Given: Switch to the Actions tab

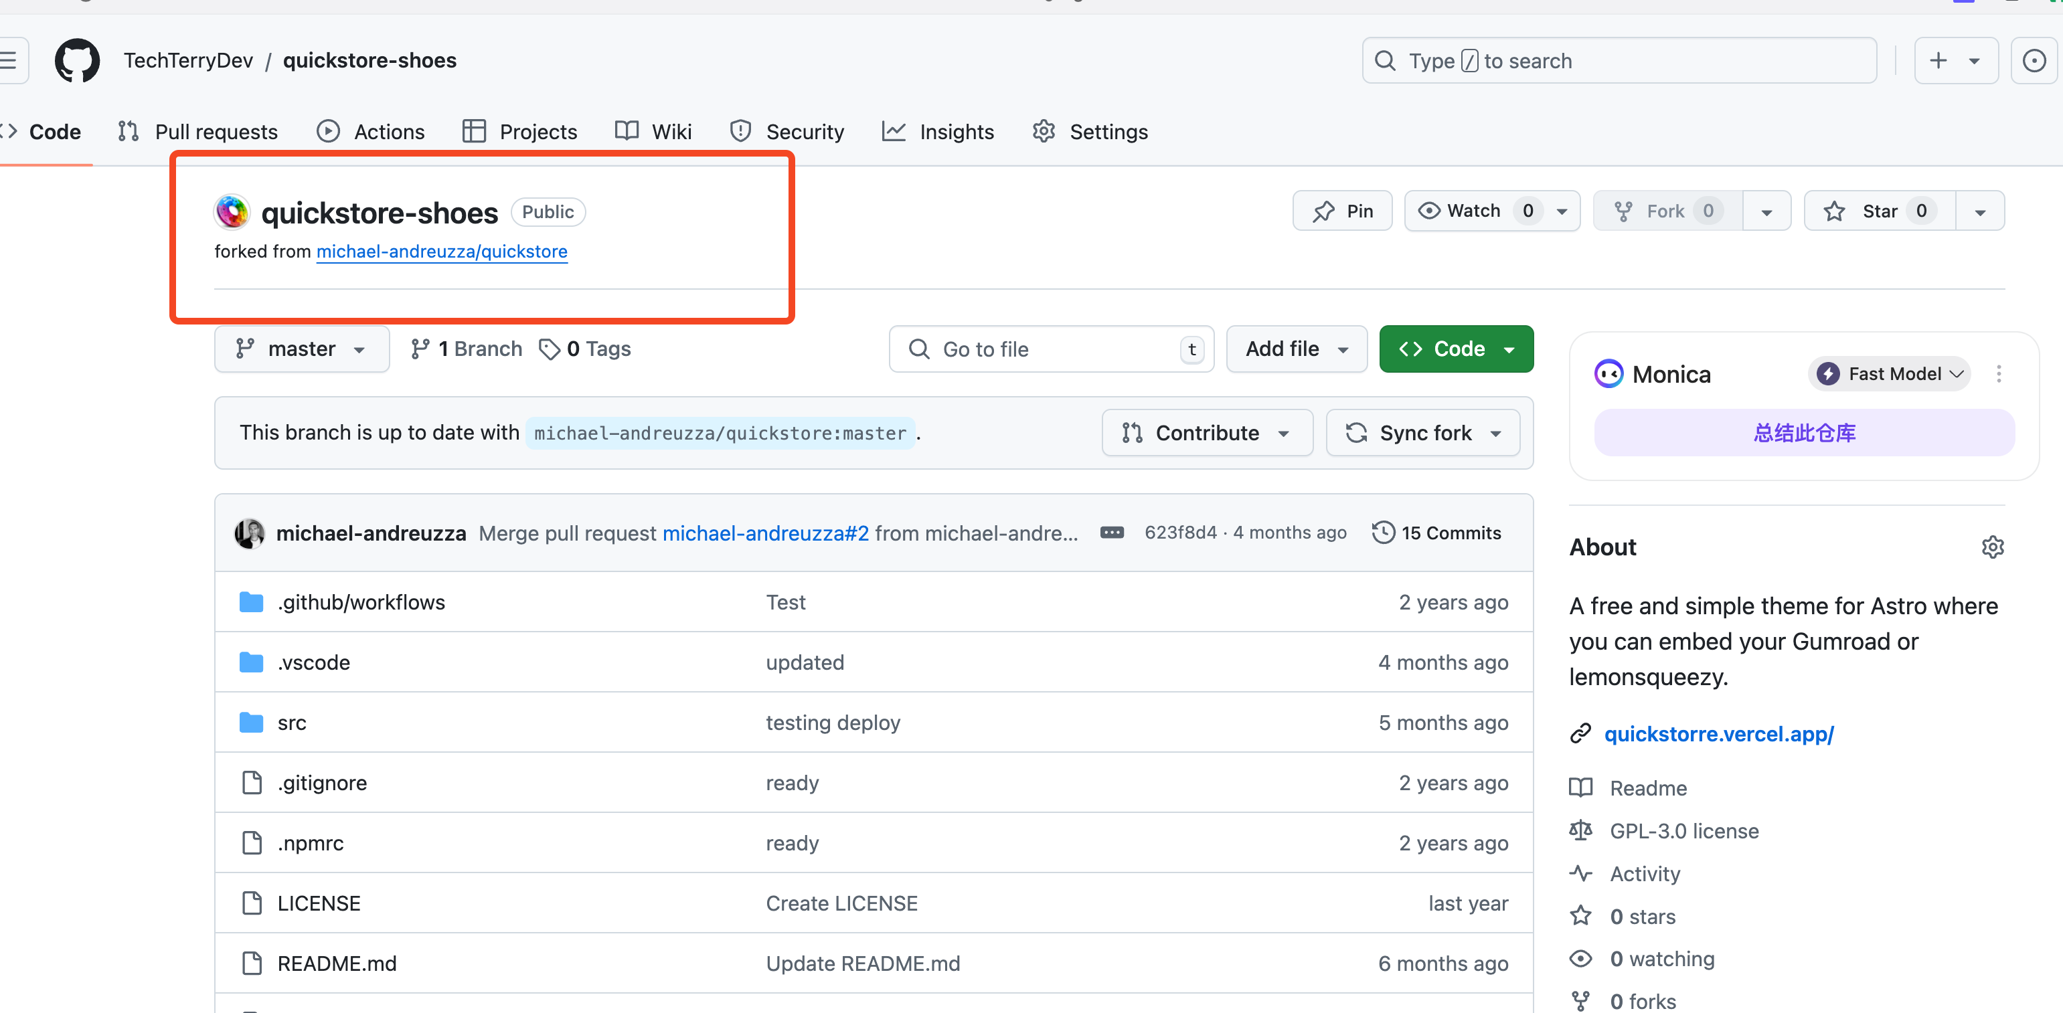Looking at the screenshot, I should pos(371,131).
